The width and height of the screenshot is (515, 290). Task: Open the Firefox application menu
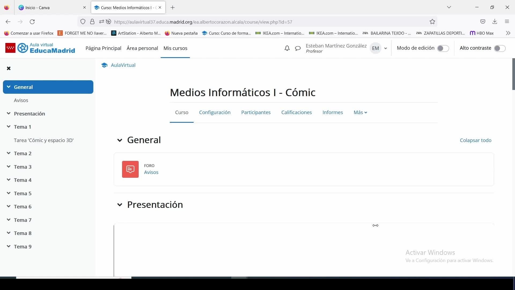[507, 22]
